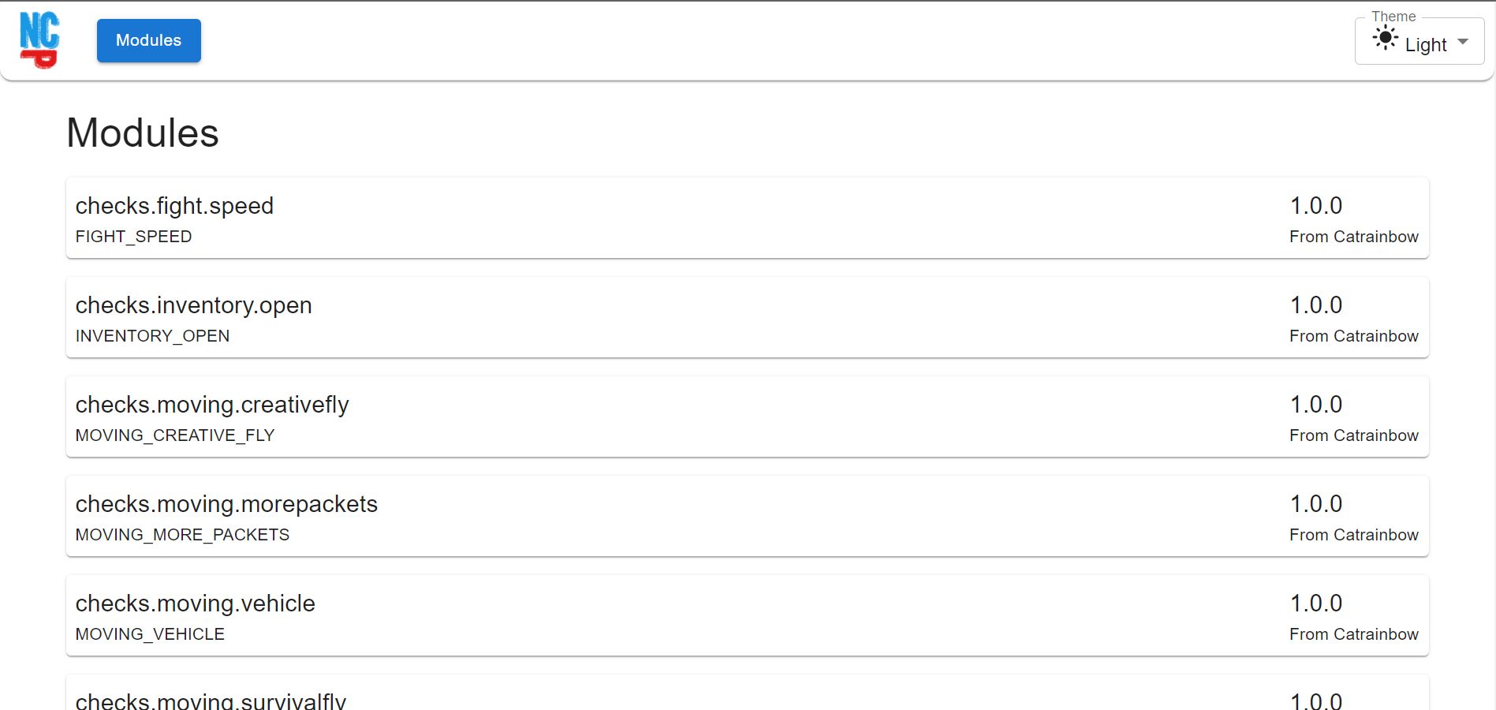Open the checks.inventory.open module
The width and height of the screenshot is (1496, 710).
(748, 317)
